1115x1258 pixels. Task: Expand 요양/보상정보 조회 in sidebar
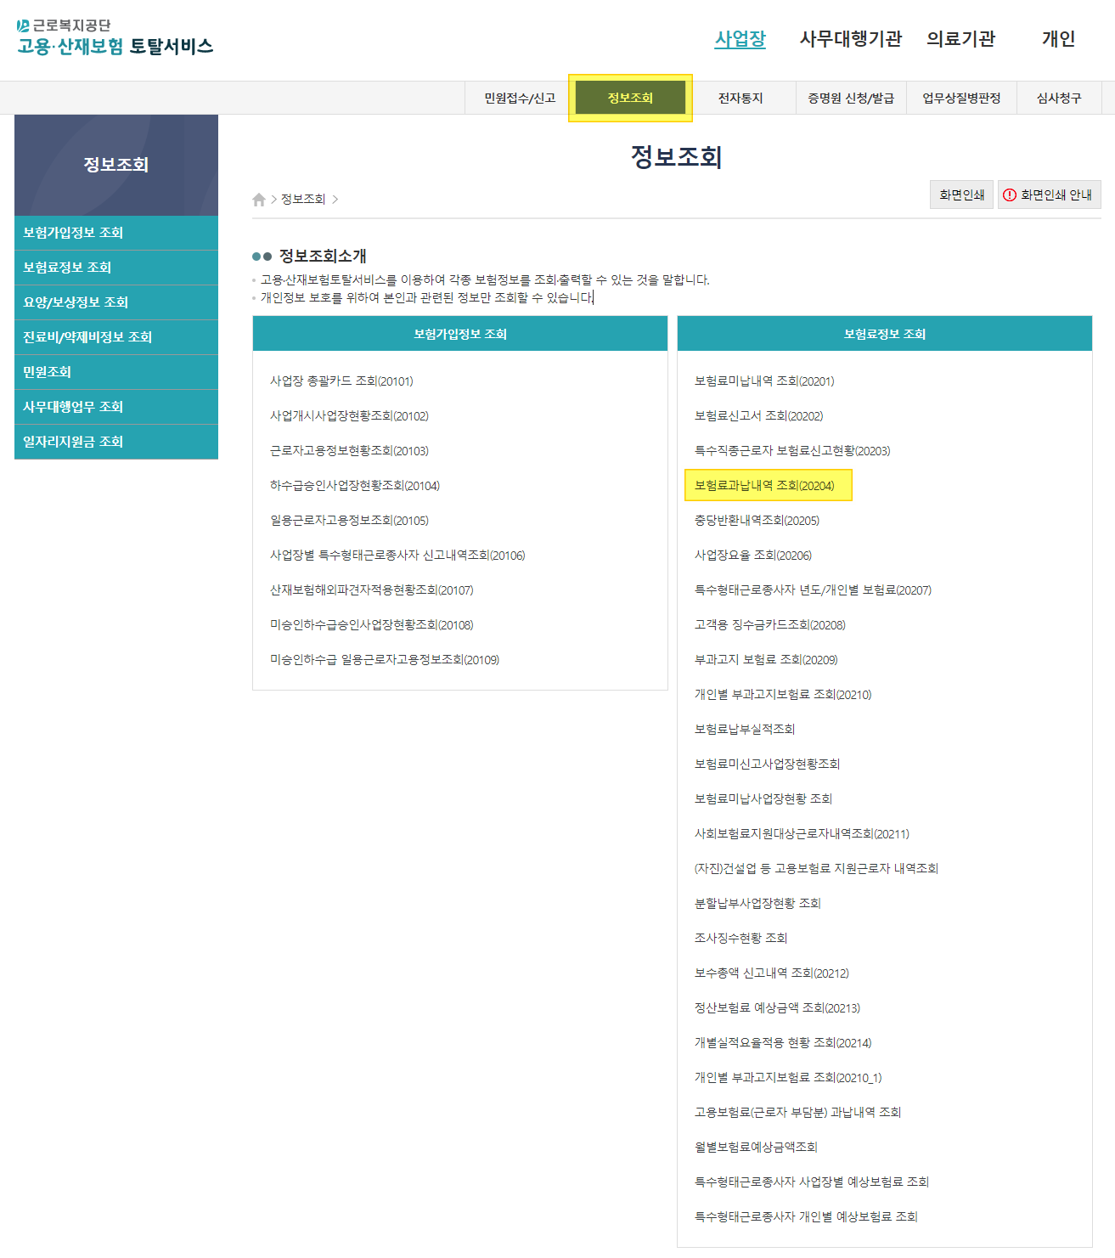click(x=76, y=302)
